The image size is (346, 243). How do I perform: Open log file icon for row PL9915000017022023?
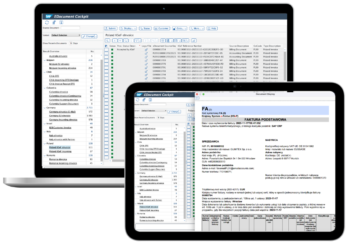point(146,53)
